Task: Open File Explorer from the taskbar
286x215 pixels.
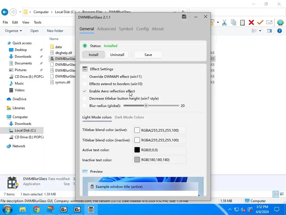Action: coord(23,209)
